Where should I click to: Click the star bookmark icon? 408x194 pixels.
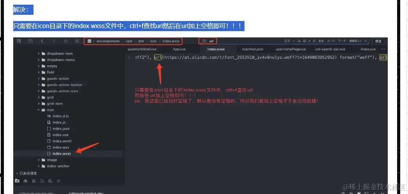65,41
